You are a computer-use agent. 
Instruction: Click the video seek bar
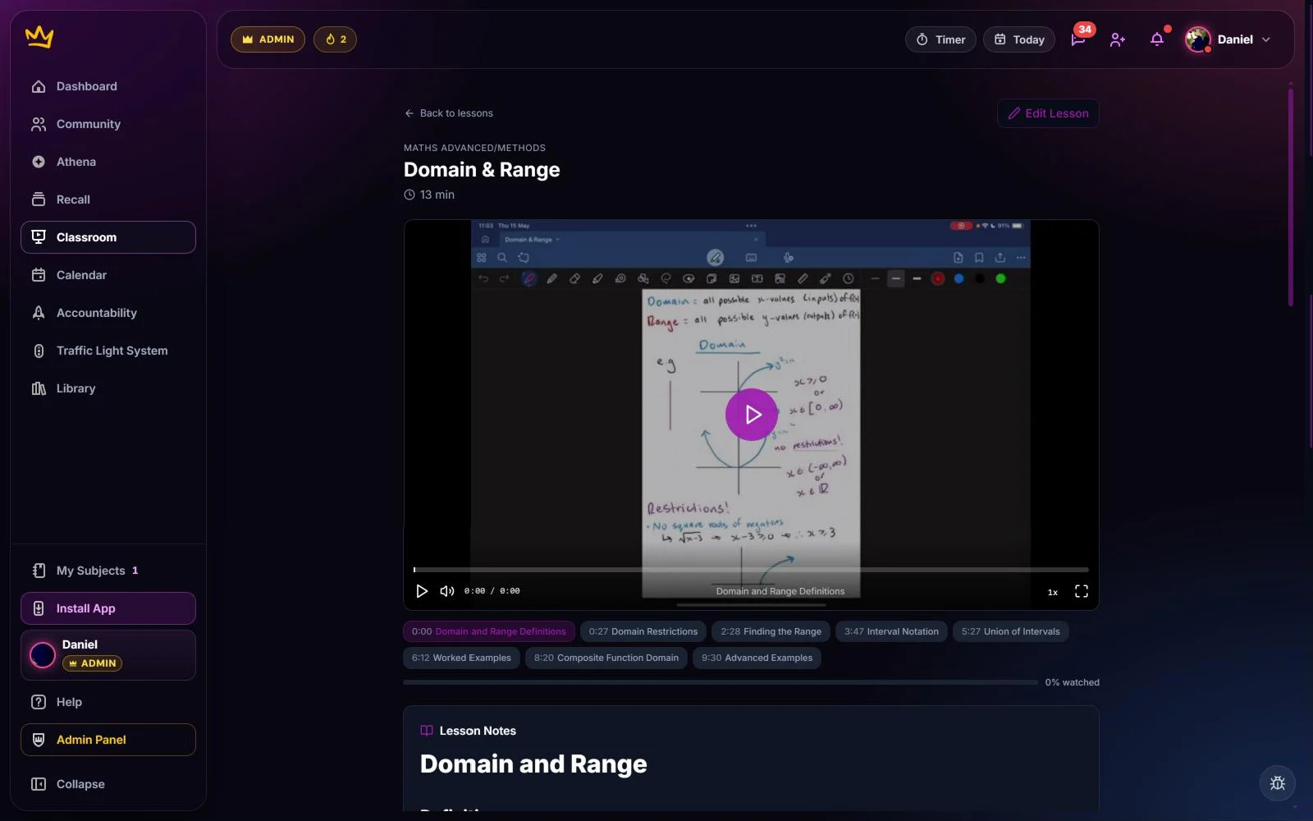[x=751, y=569]
